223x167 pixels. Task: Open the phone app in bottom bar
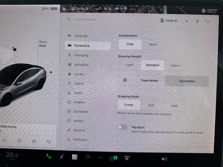pyautogui.click(x=49, y=156)
